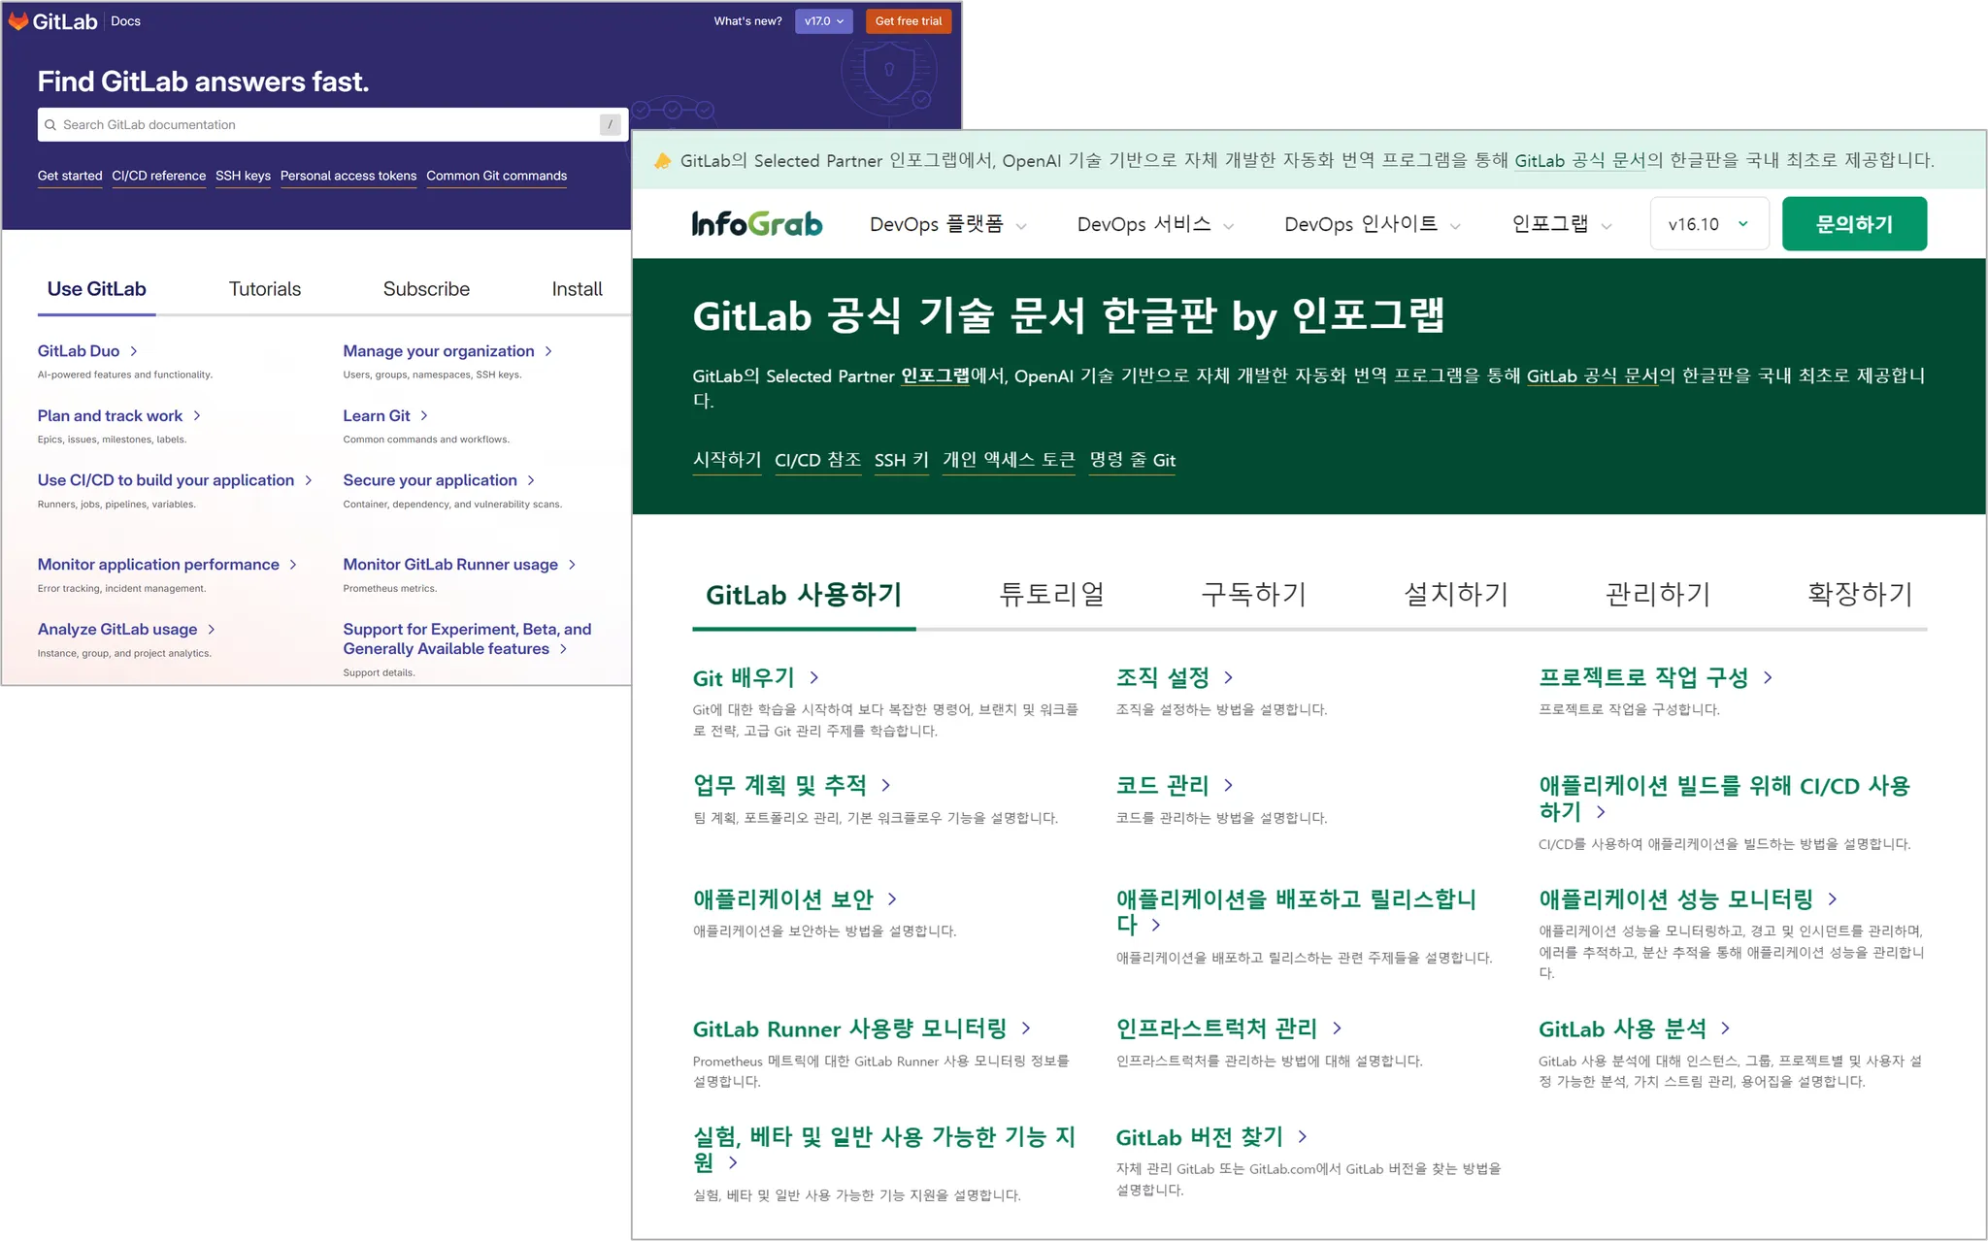The image size is (1988, 1241).
Task: Click the 문의하기 button
Action: (x=1853, y=224)
